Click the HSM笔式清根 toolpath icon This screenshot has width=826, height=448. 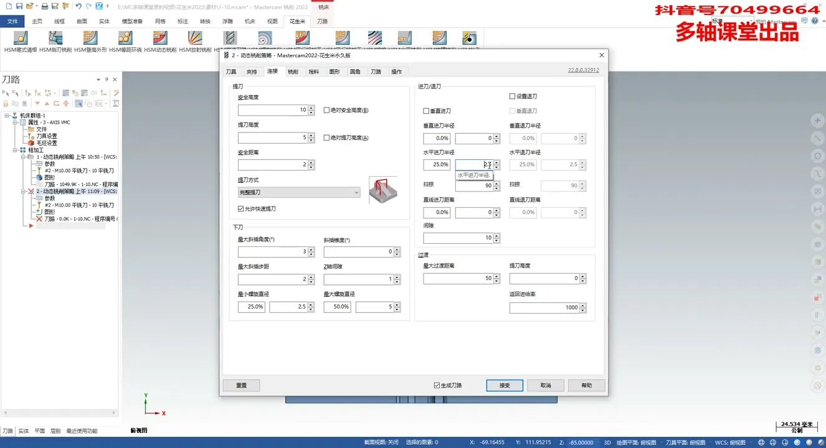pyautogui.click(x=21, y=39)
